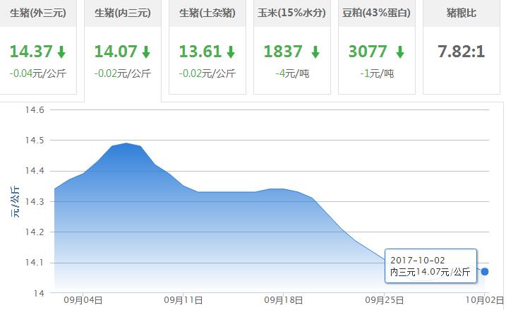Click the 7.82:1 ratio value

pos(462,52)
